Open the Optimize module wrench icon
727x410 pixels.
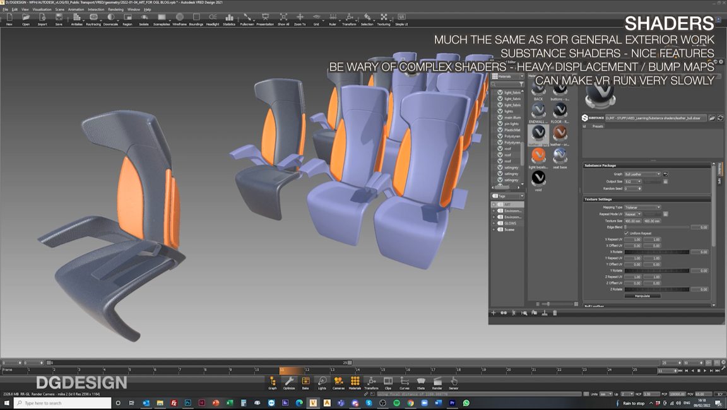pos(289,382)
